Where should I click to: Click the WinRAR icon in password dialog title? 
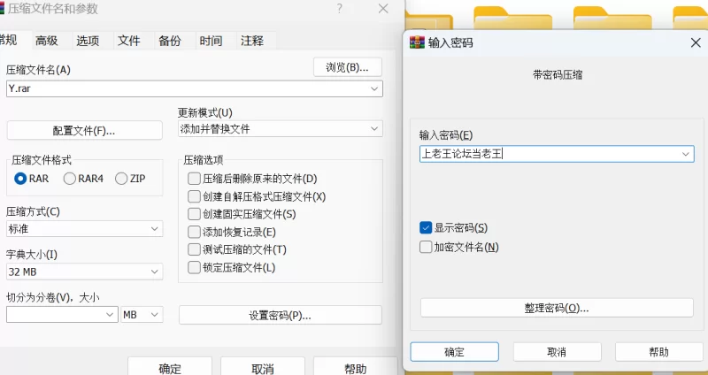(416, 42)
